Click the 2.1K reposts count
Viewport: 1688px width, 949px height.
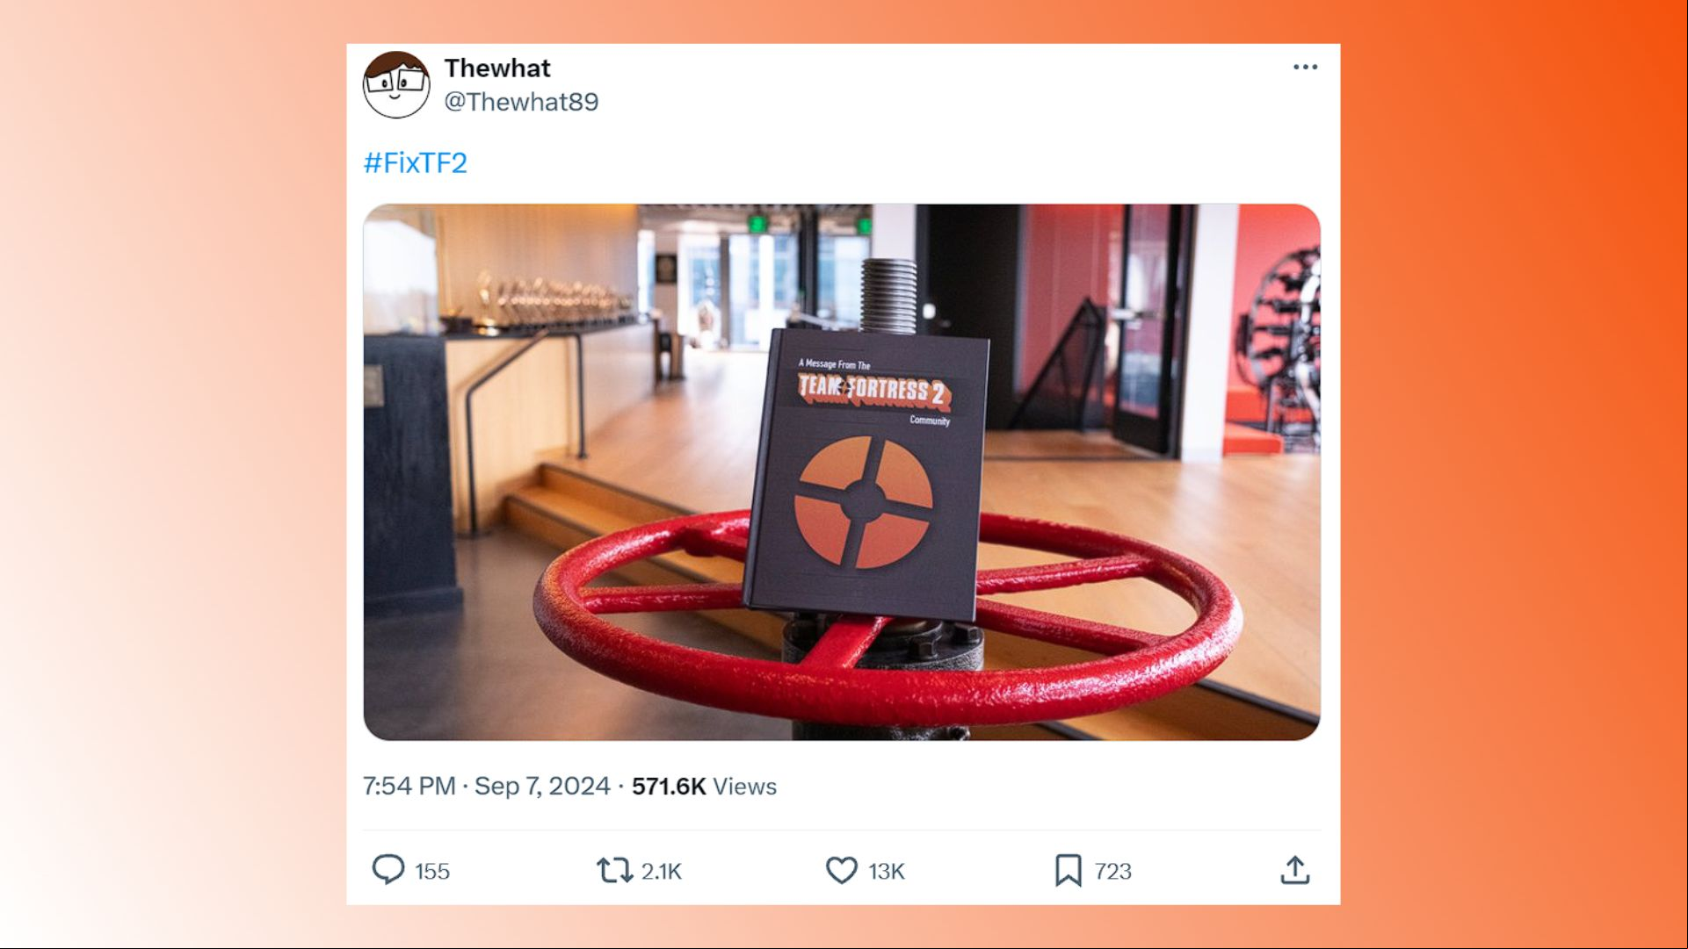click(661, 871)
